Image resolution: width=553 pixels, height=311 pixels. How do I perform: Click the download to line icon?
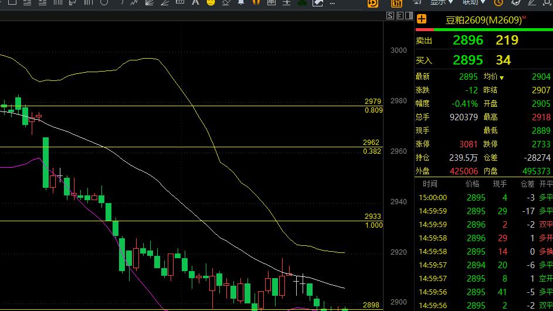tap(286, 2)
